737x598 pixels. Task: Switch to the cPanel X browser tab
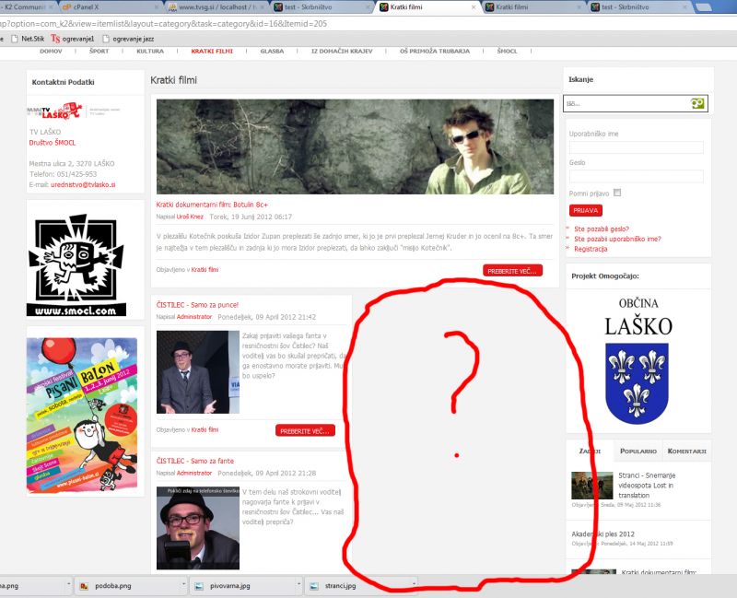(x=106, y=7)
